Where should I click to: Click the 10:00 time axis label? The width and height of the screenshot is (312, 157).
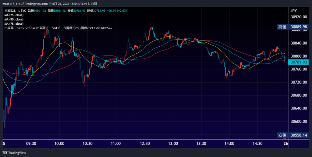pos(59,143)
